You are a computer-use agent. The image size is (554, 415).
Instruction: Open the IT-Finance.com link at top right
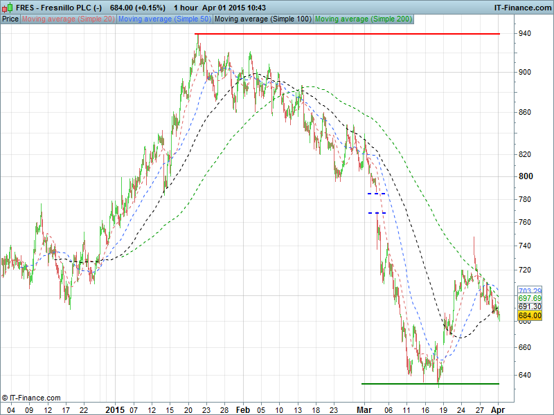(522, 8)
